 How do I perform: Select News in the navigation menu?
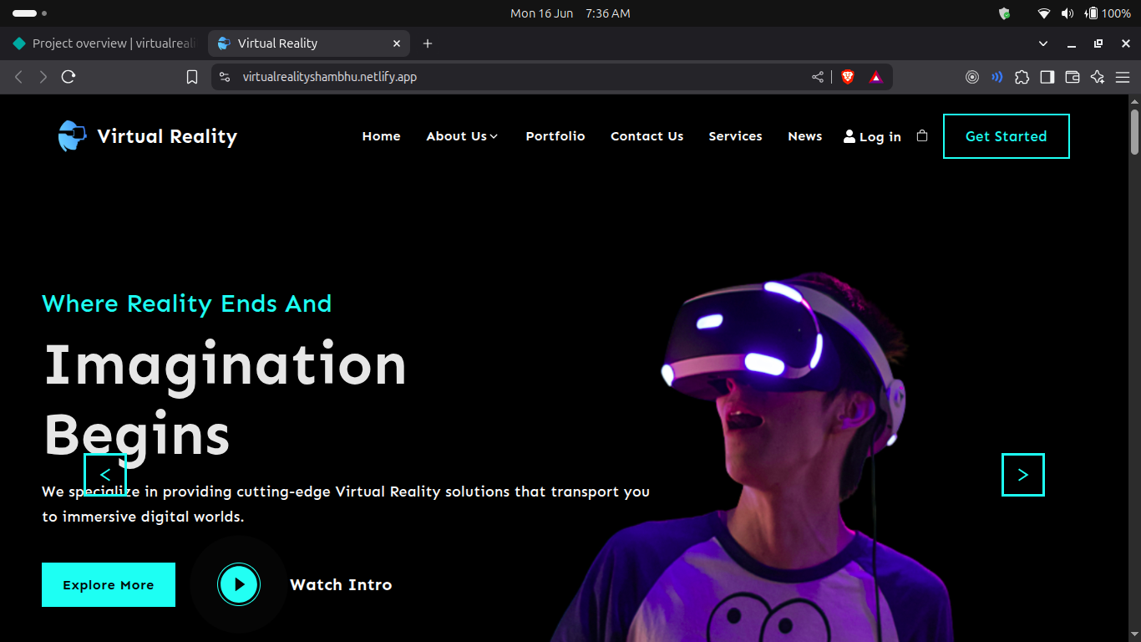pyautogui.click(x=804, y=135)
